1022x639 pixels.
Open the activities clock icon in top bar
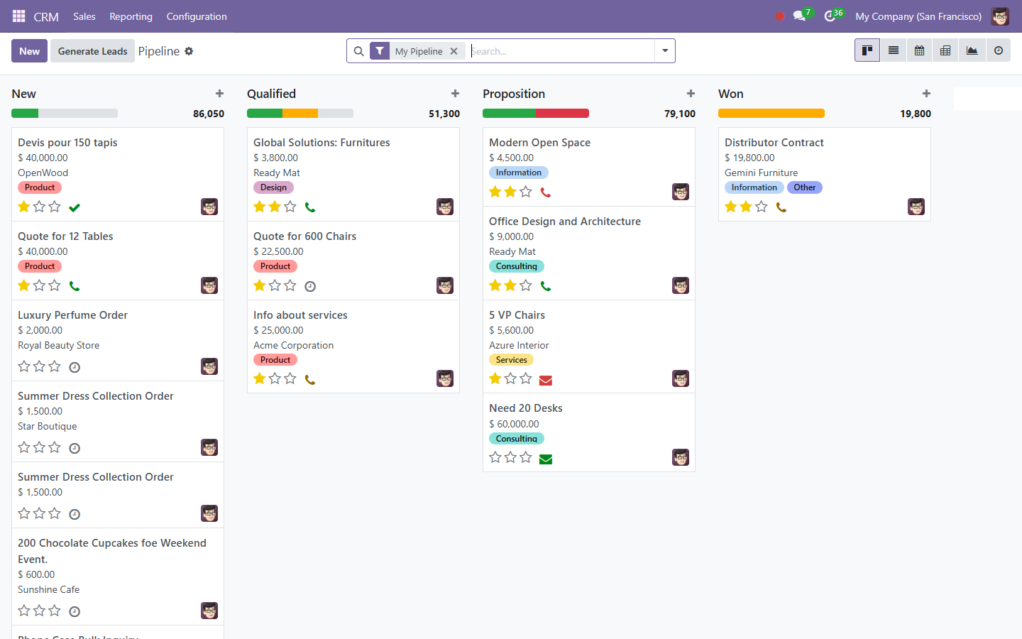pos(830,16)
